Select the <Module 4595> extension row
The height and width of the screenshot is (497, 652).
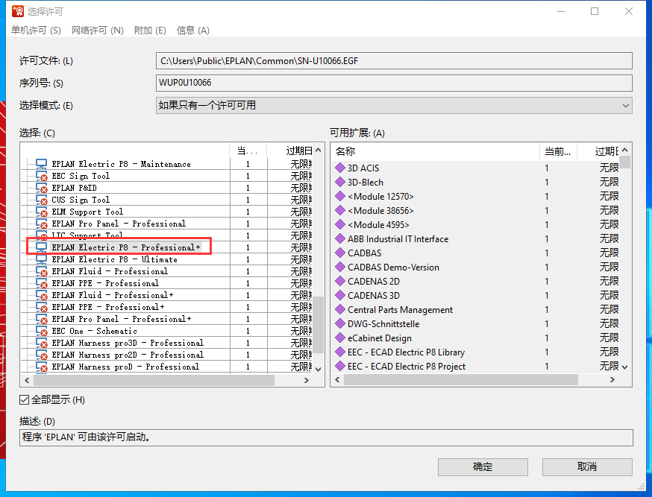(475, 224)
